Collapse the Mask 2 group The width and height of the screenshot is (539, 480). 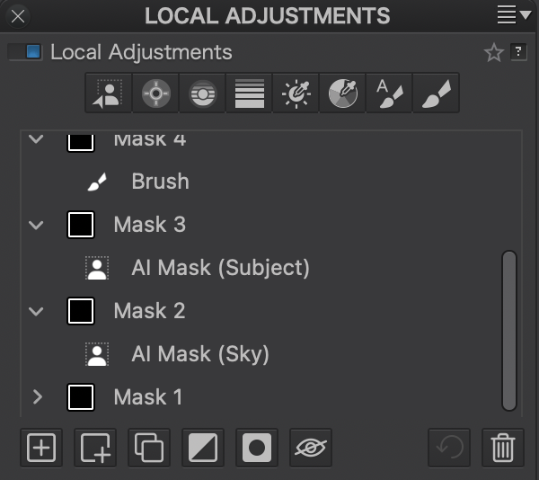37,311
